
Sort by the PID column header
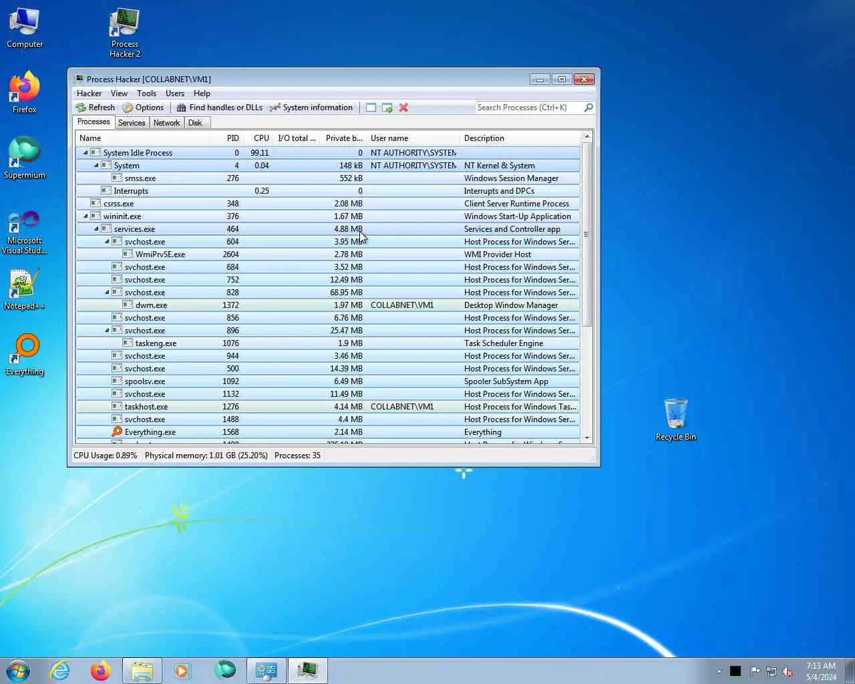(226, 138)
